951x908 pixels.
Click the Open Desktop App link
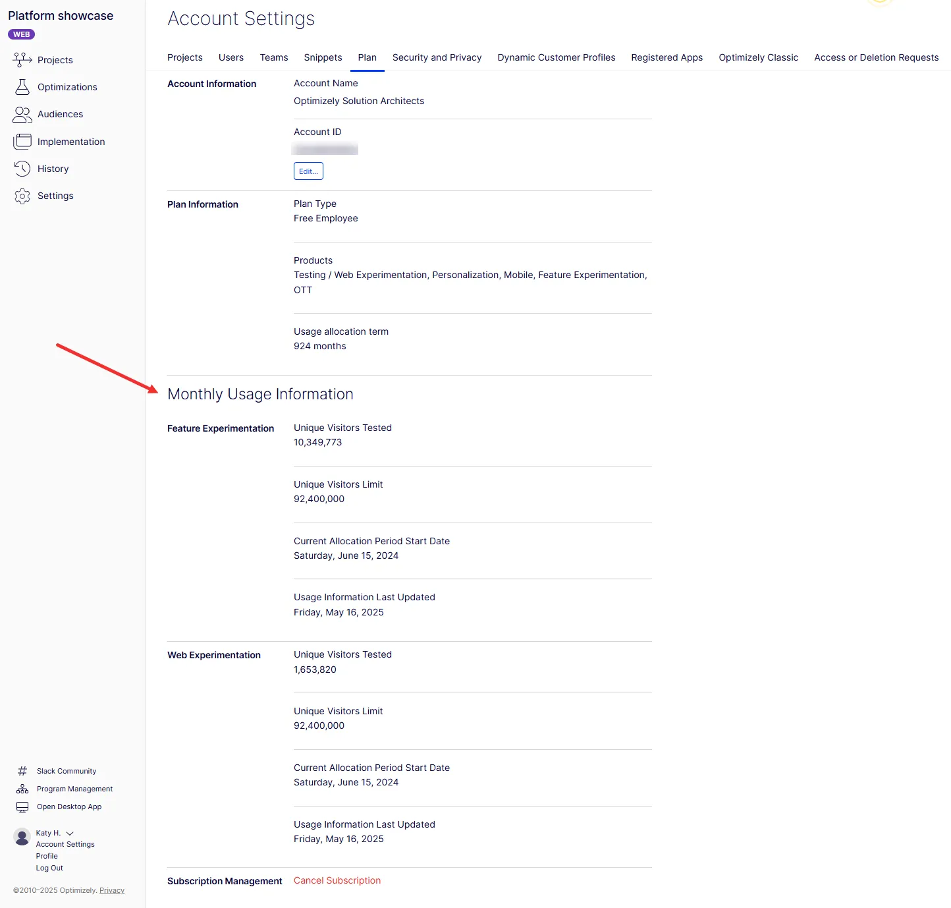coord(69,807)
